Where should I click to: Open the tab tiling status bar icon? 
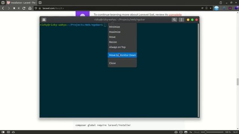8,132
